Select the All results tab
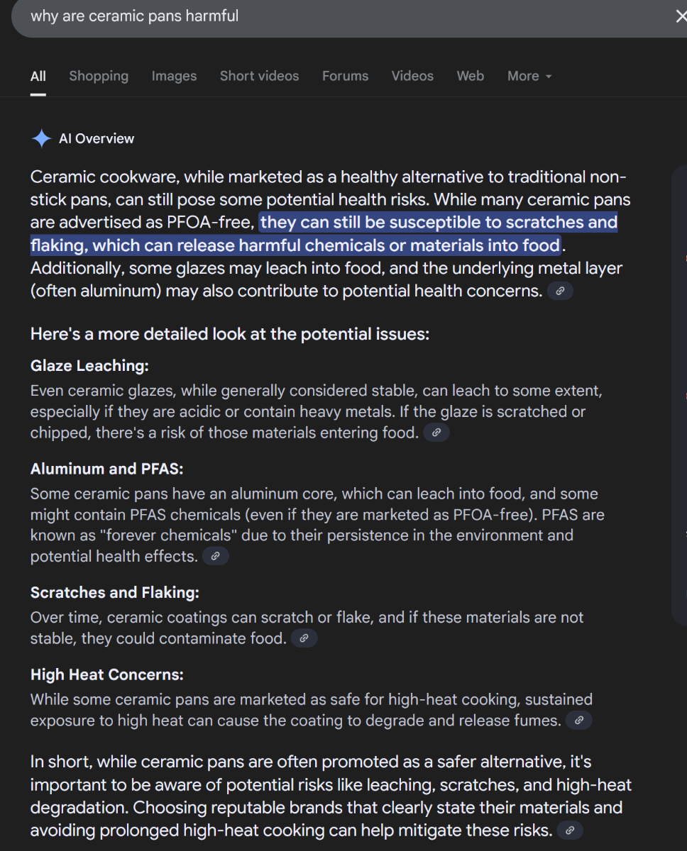Screen dimensions: 687x851 (x=38, y=77)
